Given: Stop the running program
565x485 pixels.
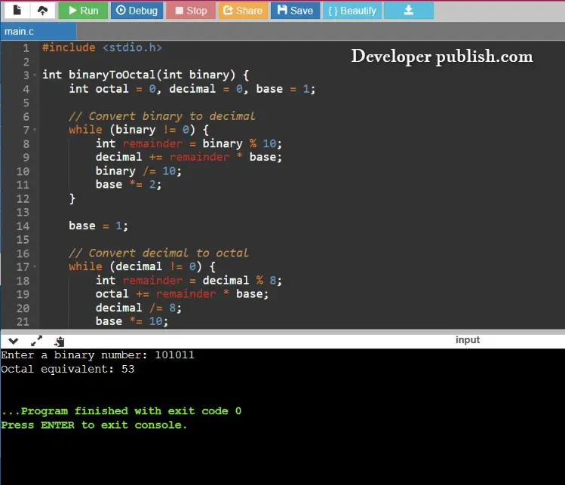Looking at the screenshot, I should [191, 11].
